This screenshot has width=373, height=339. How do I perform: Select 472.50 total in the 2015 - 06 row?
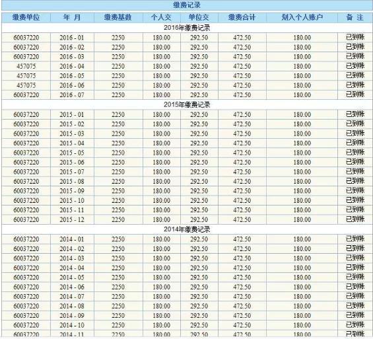pos(242,163)
